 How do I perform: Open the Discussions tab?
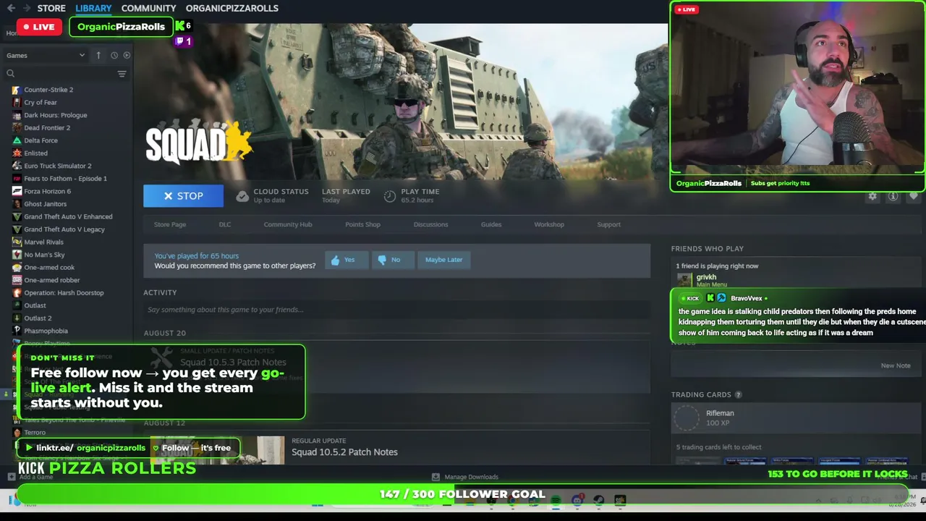tap(430, 224)
